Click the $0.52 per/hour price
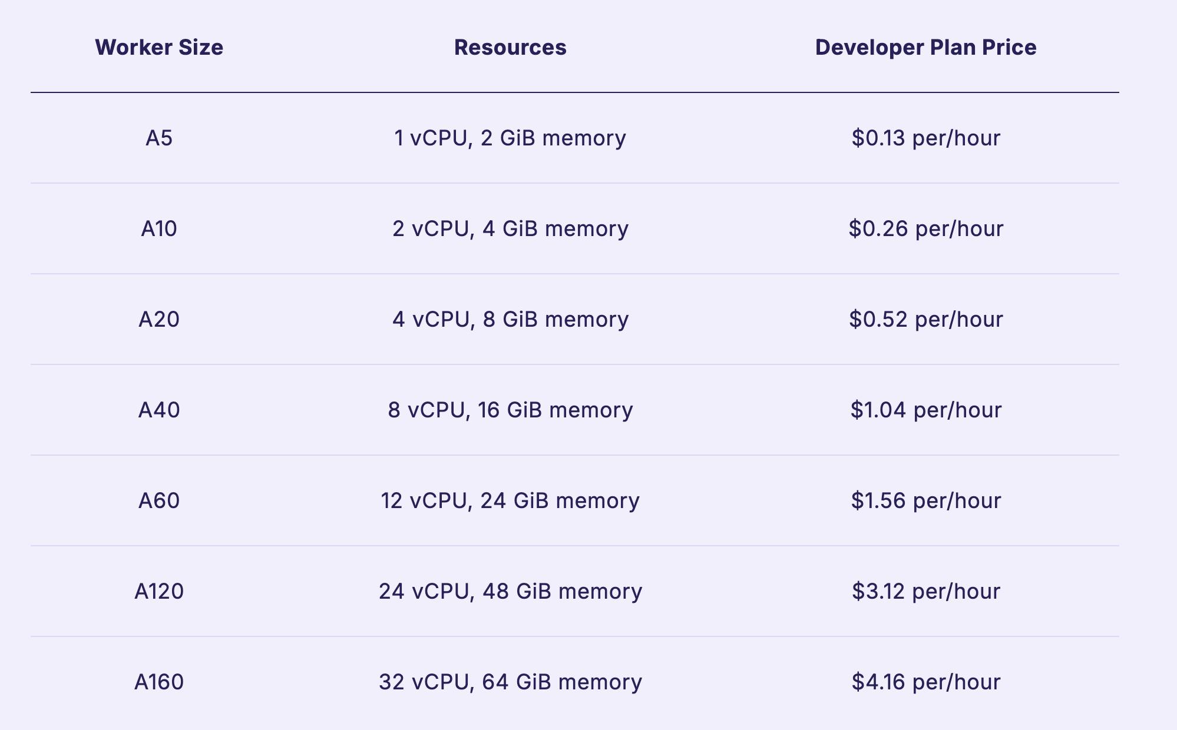The height and width of the screenshot is (730, 1177). pos(925,320)
